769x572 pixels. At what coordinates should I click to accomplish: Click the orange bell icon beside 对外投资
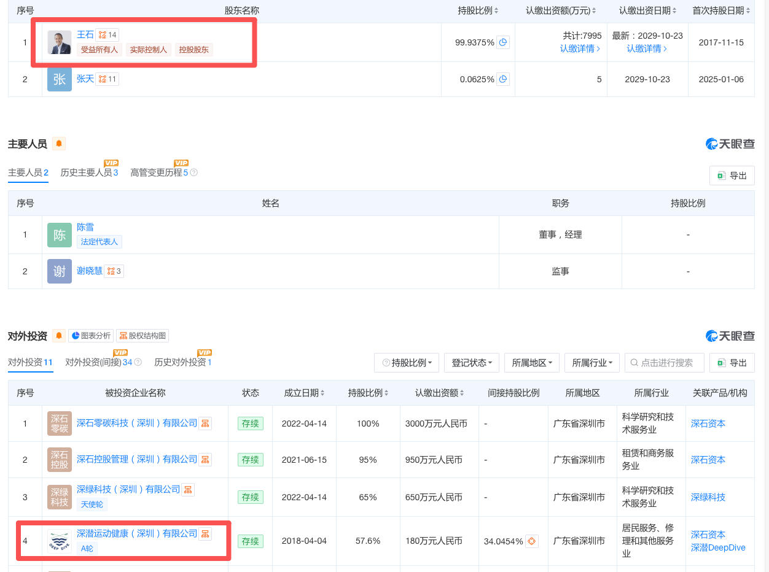(59, 336)
